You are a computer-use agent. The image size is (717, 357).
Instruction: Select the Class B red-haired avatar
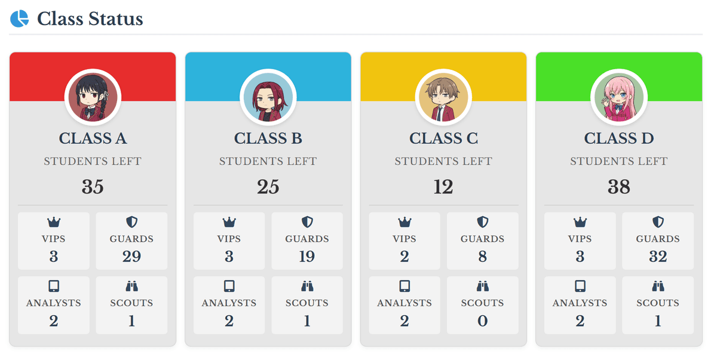268,97
